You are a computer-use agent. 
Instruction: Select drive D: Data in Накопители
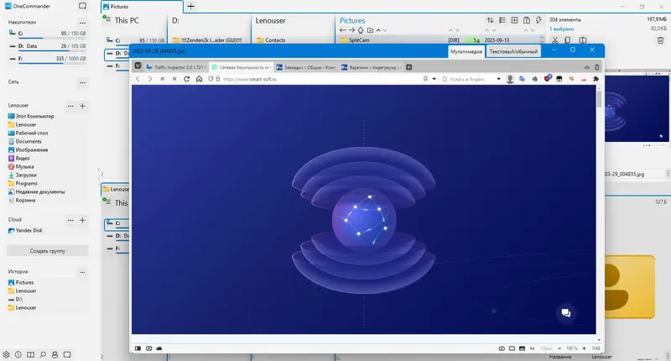[48, 46]
